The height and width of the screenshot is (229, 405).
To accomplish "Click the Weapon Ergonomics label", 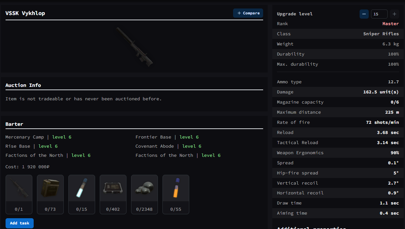I will [x=300, y=153].
